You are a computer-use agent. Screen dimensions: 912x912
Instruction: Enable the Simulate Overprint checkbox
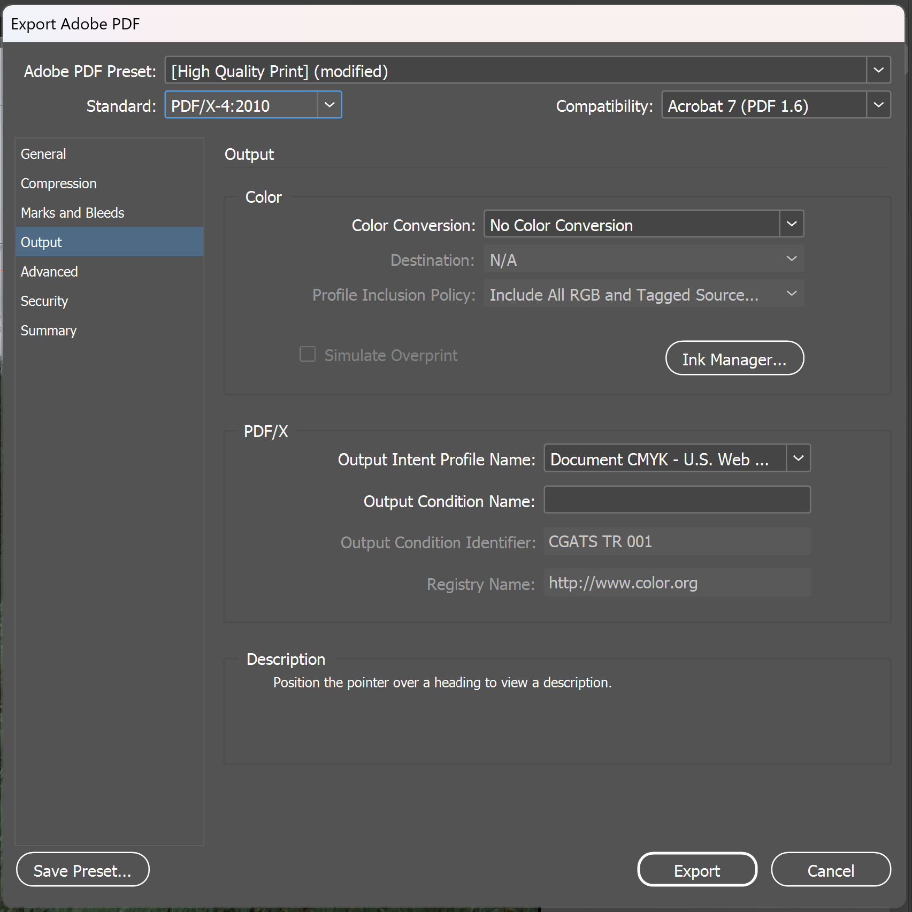click(308, 354)
